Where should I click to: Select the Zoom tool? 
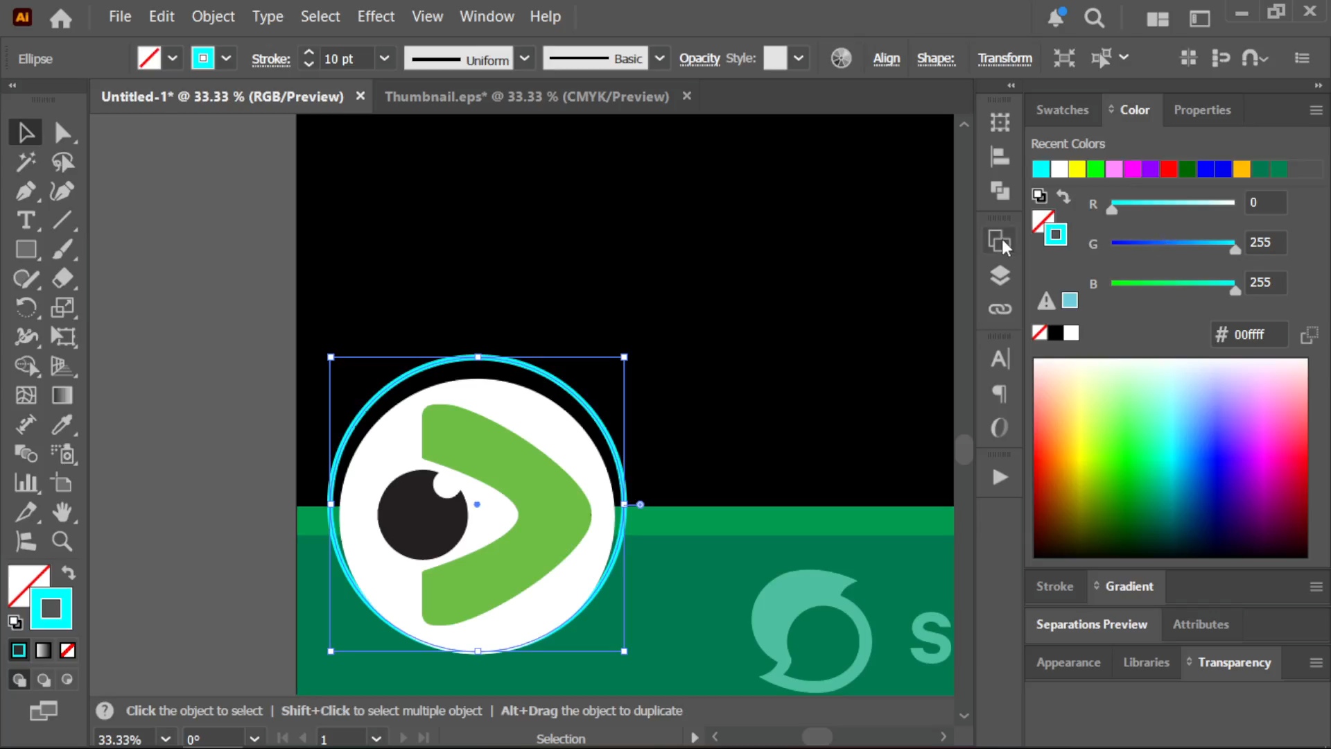point(62,541)
